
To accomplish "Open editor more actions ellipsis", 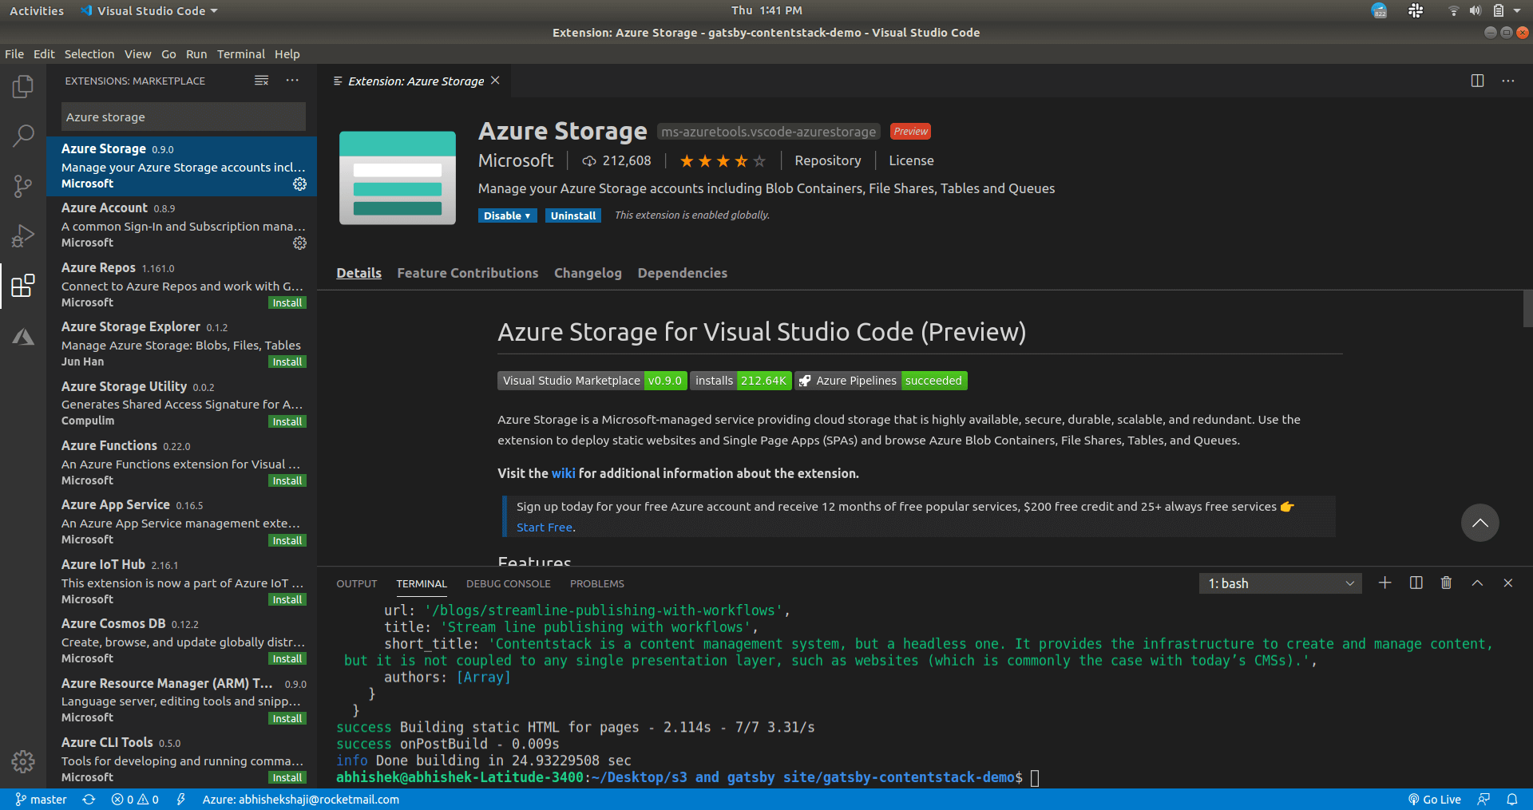I will click(x=1507, y=81).
